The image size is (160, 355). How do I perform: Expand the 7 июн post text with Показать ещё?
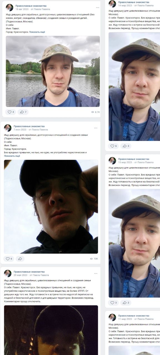click(12, 156)
